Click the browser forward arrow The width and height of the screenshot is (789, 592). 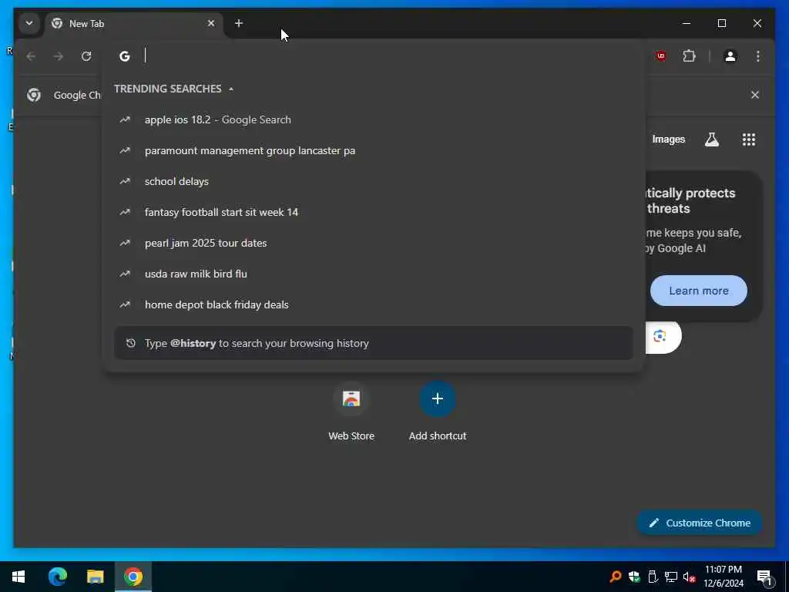tap(59, 55)
